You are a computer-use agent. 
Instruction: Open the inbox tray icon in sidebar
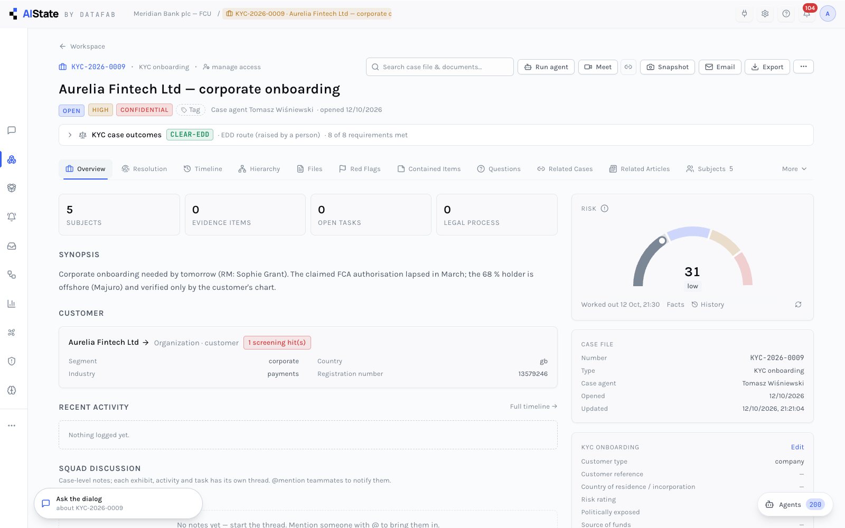pos(12,246)
